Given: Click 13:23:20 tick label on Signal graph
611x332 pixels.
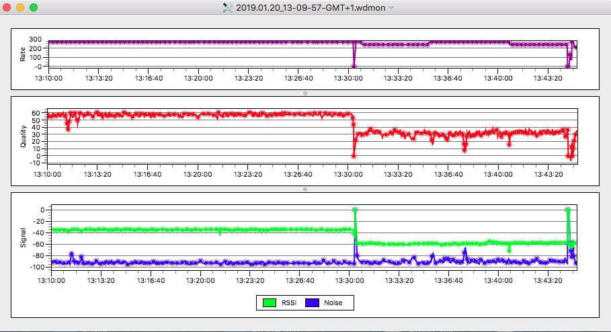Looking at the screenshot, I should 249,280.
